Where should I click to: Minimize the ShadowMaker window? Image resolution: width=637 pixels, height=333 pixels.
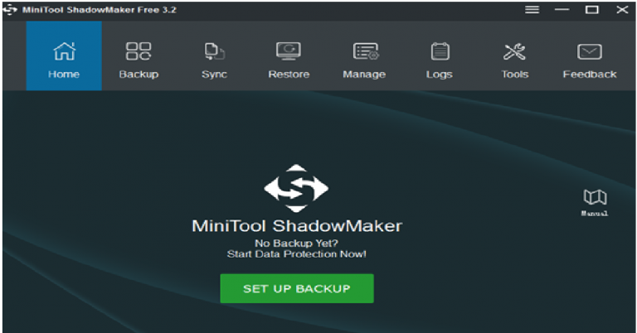tap(562, 10)
